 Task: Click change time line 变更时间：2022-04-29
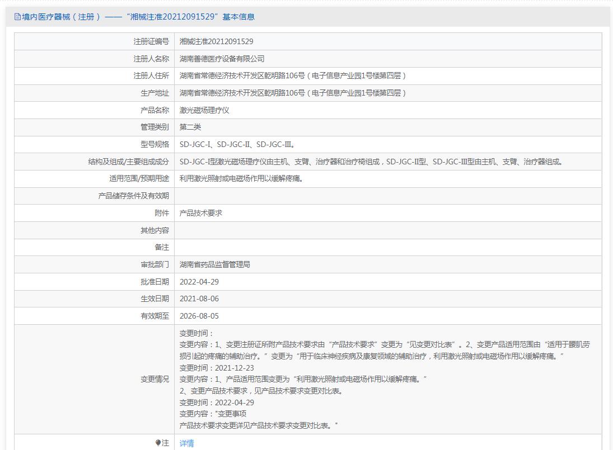217,402
